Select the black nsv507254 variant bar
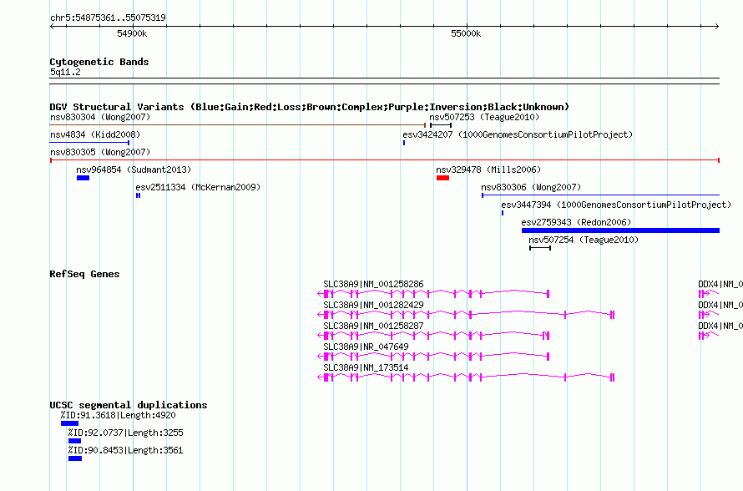743x491 pixels. [x=540, y=248]
